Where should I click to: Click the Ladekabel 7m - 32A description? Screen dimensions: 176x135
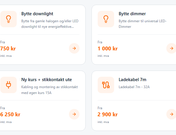tap(134, 87)
